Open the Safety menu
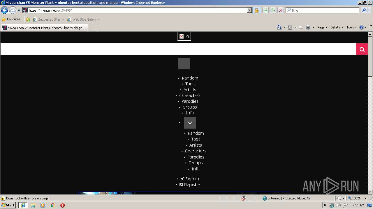The height and width of the screenshot is (209, 373). (337, 27)
